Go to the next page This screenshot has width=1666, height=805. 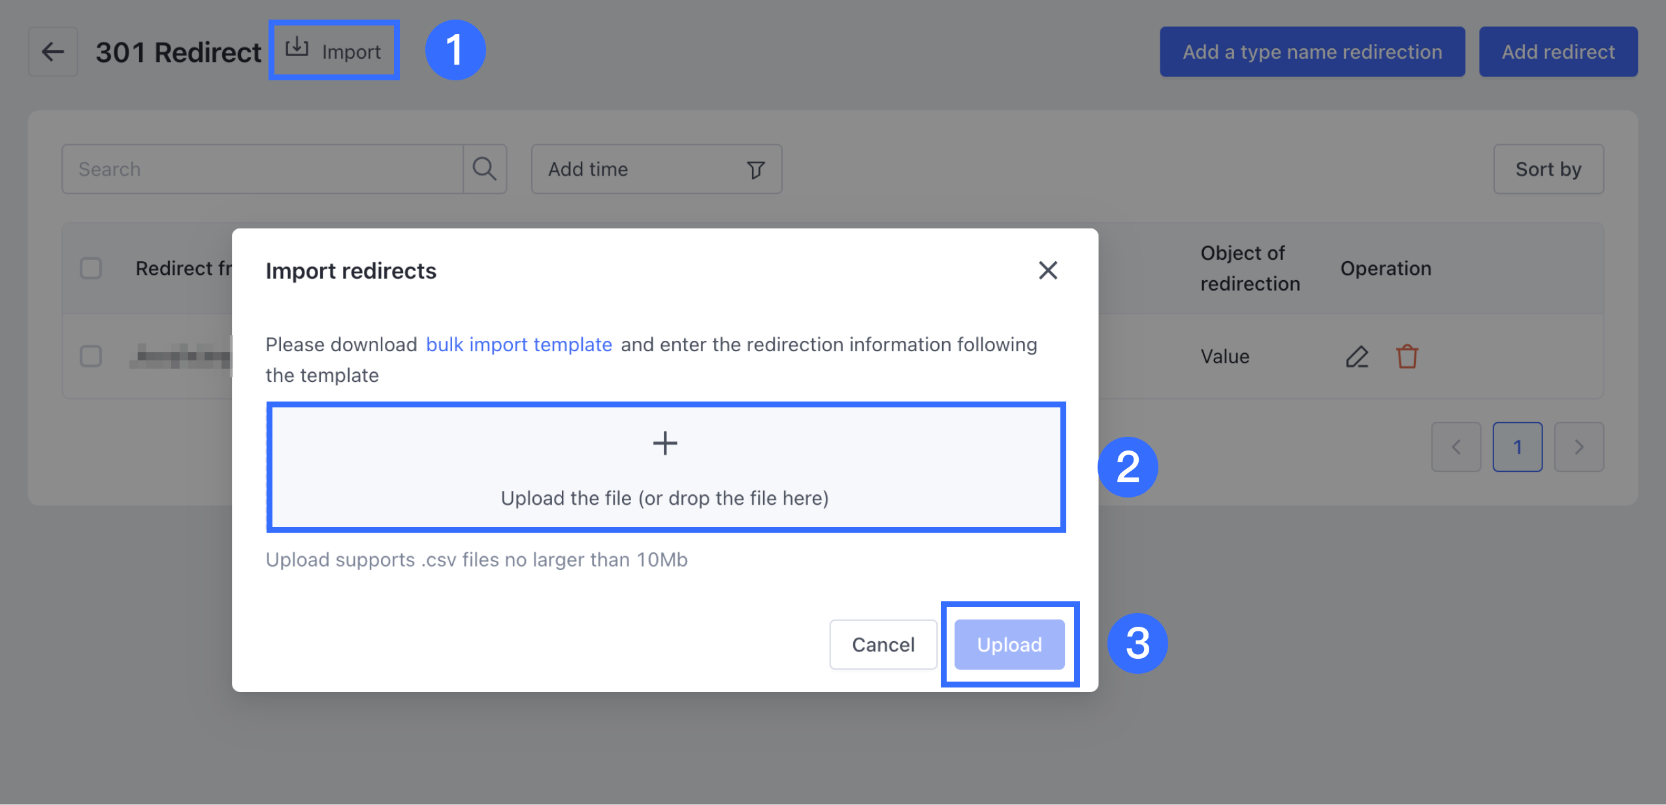pyautogui.click(x=1579, y=447)
